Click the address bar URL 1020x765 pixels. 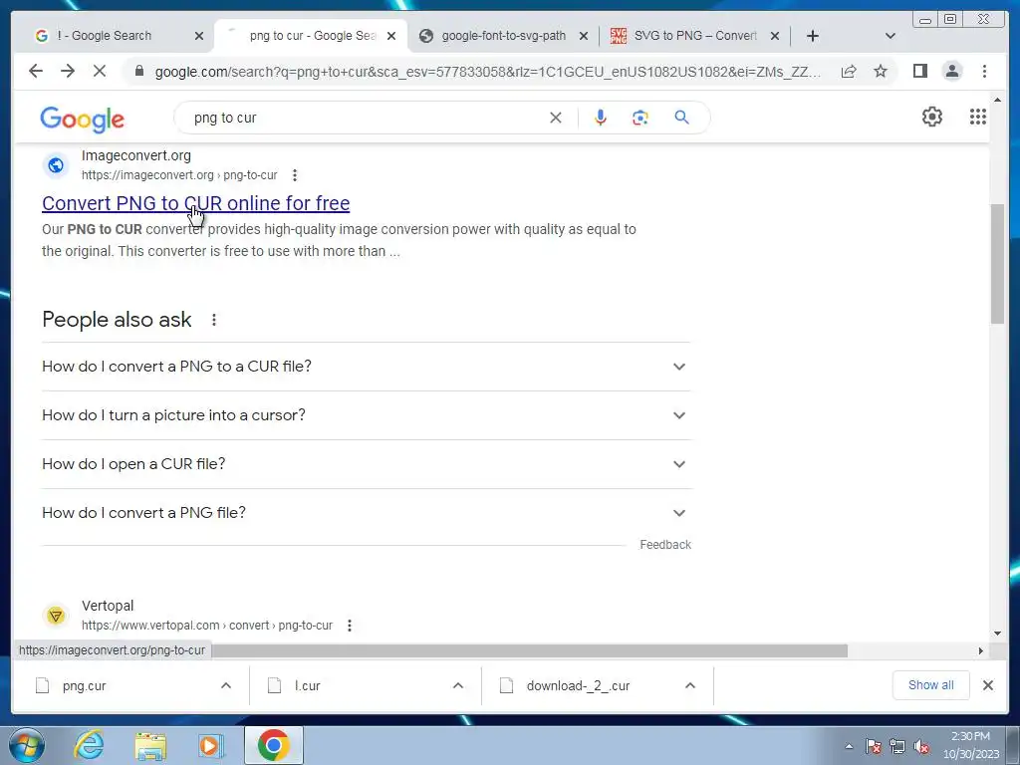point(488,72)
